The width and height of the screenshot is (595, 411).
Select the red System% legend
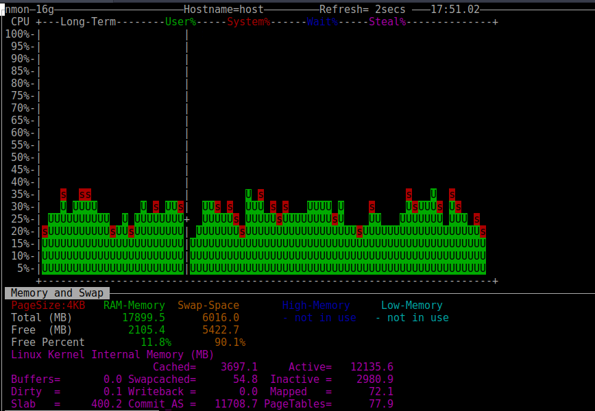(249, 21)
